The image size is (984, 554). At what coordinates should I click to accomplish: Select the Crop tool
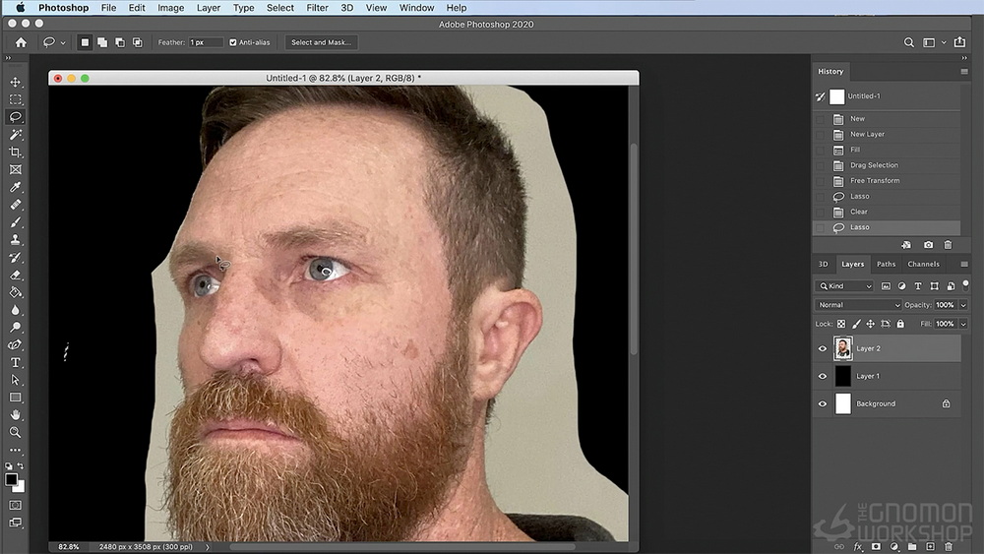[15, 153]
